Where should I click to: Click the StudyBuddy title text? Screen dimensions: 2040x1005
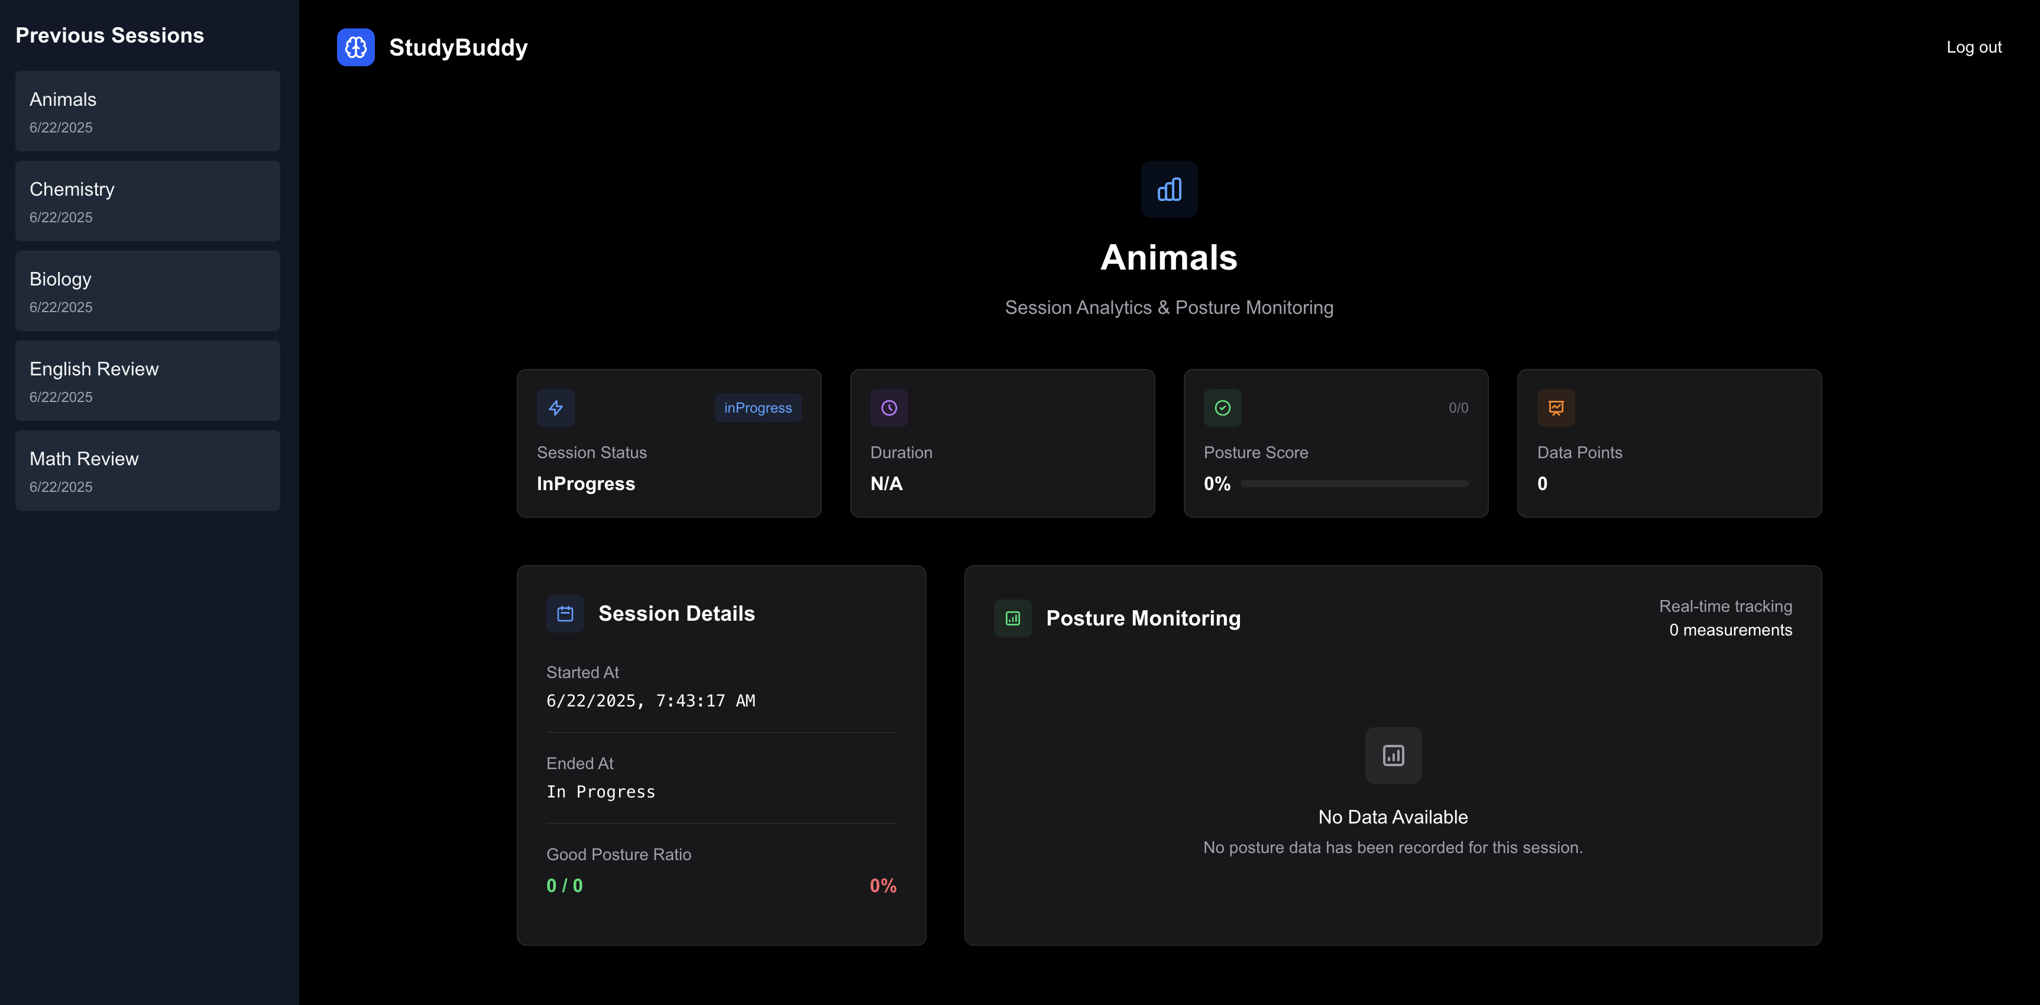pos(458,47)
